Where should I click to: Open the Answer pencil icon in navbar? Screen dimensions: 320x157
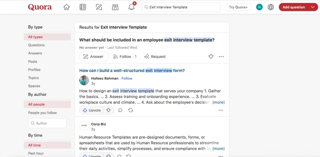pos(99,7)
